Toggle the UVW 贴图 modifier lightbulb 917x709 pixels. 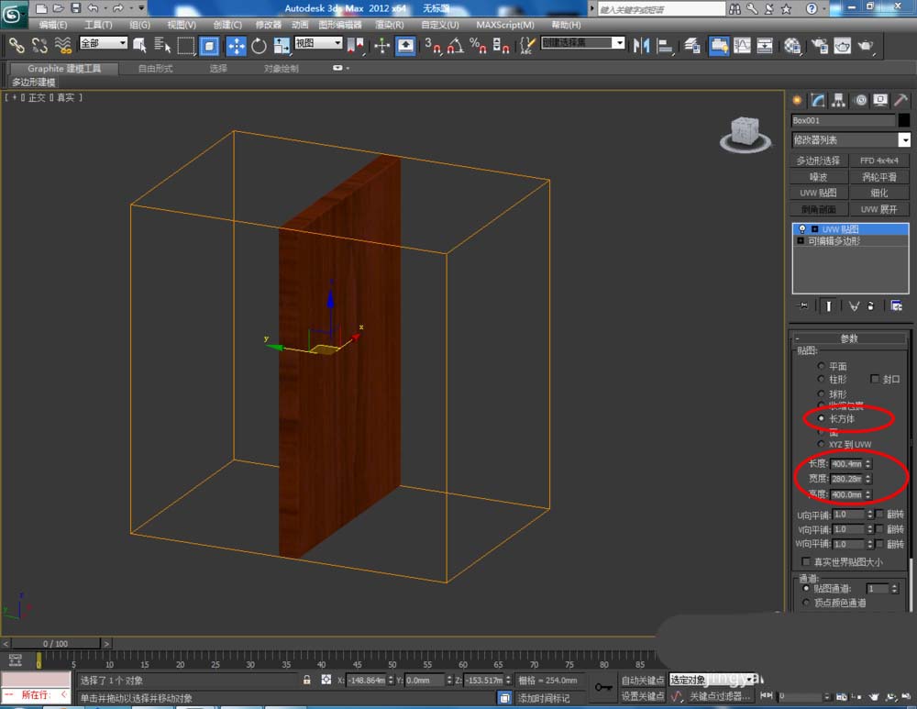point(801,228)
